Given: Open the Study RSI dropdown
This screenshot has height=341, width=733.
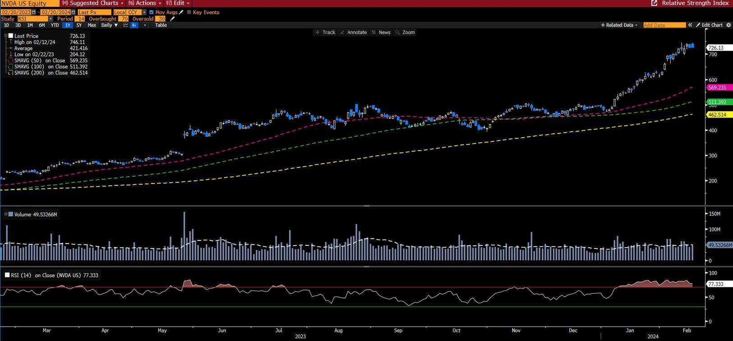Looking at the screenshot, I should [x=51, y=19].
